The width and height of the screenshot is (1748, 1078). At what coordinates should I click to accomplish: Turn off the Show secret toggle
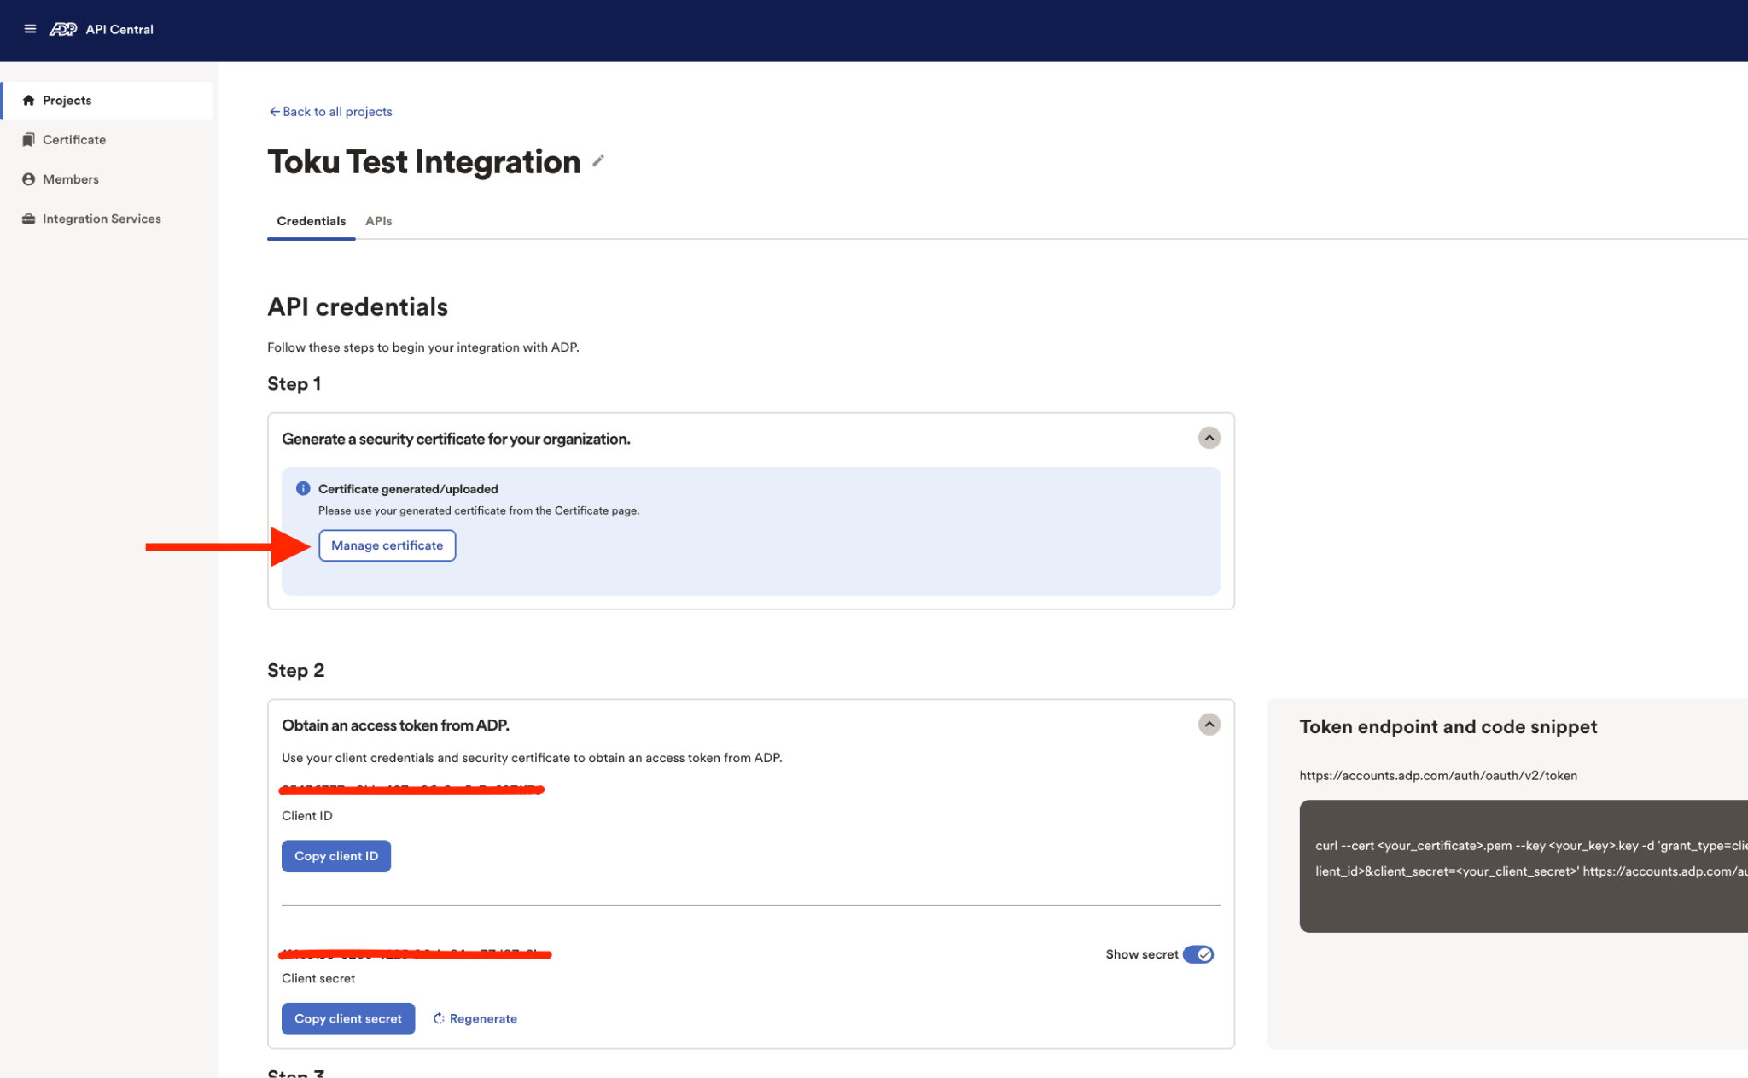(x=1198, y=954)
